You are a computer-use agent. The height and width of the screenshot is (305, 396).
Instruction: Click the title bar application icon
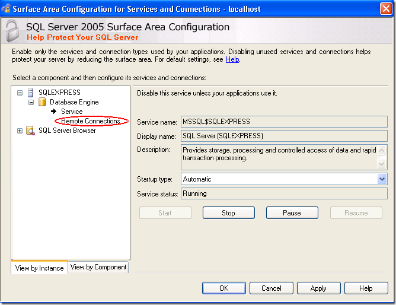[x=5, y=8]
